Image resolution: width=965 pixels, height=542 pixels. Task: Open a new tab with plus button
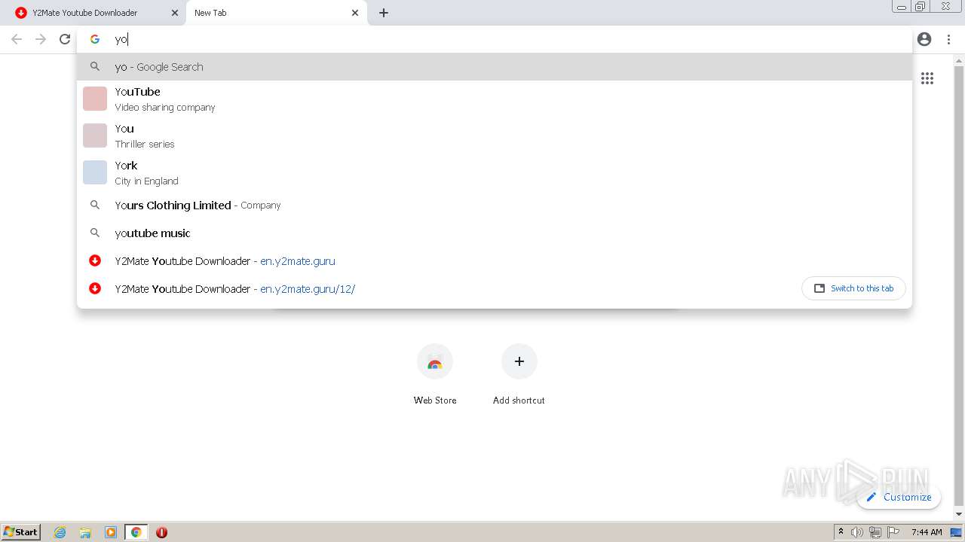click(384, 13)
